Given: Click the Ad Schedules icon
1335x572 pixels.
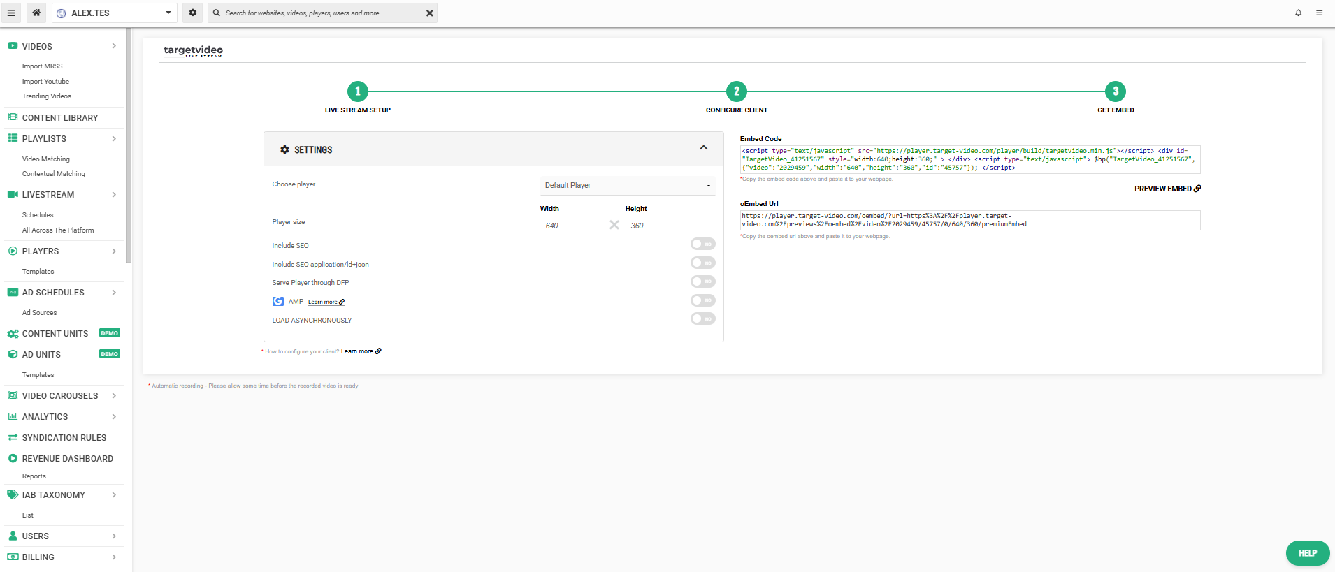Looking at the screenshot, I should [x=13, y=292].
